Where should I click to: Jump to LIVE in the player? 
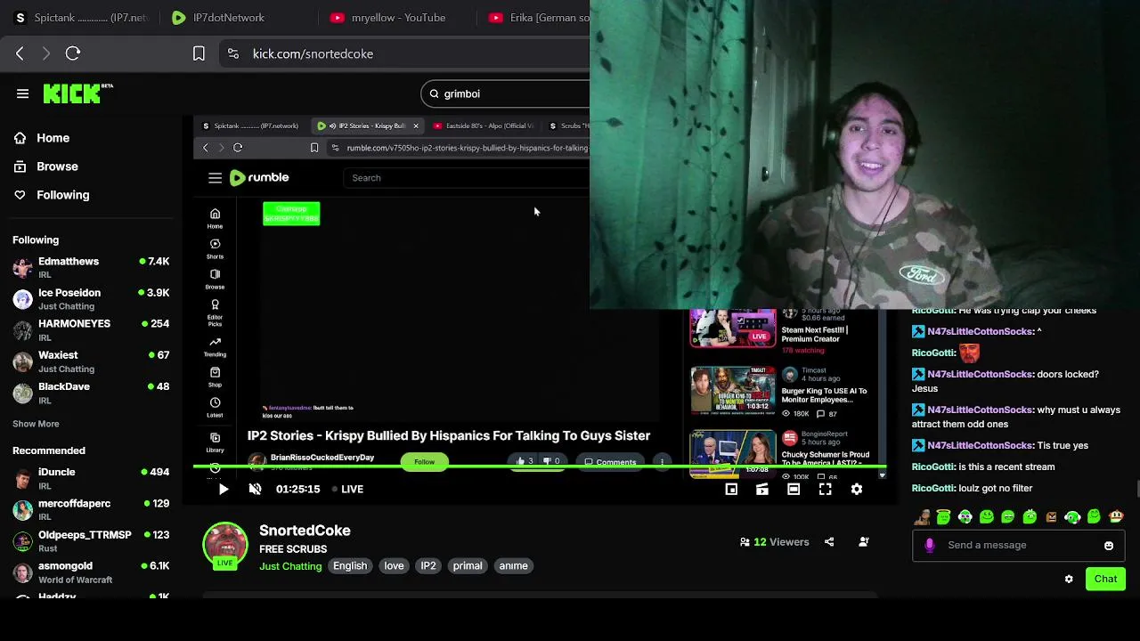pyautogui.click(x=347, y=489)
